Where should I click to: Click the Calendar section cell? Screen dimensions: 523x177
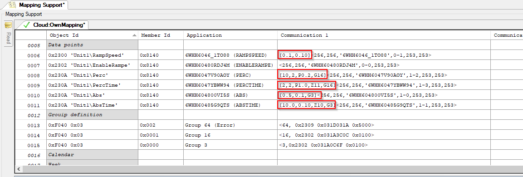click(x=92, y=155)
